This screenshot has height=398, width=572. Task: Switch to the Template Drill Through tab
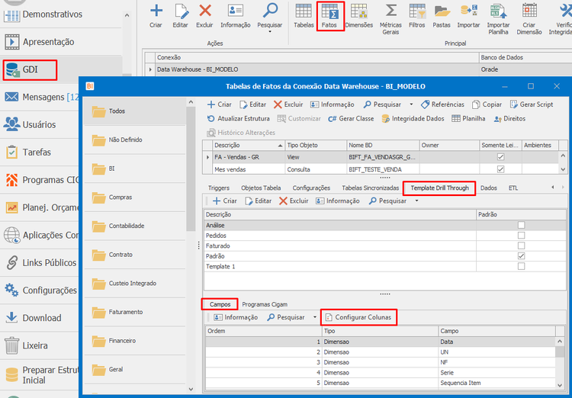tap(439, 188)
